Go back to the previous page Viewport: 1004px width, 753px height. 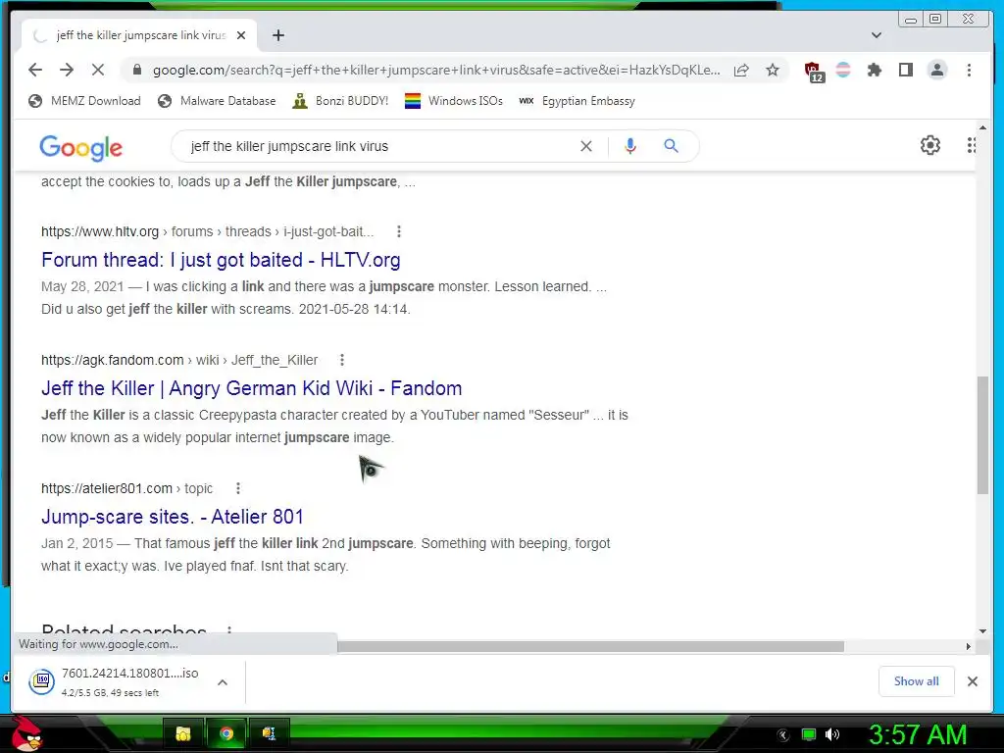click(x=35, y=70)
